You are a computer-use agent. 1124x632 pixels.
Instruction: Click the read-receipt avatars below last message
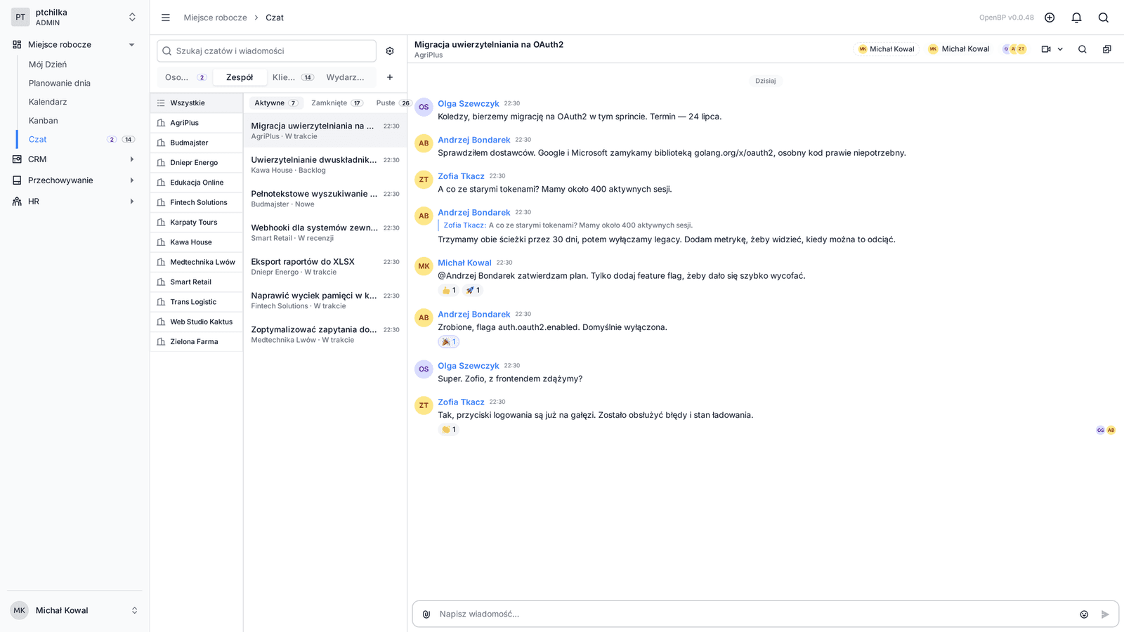point(1106,430)
